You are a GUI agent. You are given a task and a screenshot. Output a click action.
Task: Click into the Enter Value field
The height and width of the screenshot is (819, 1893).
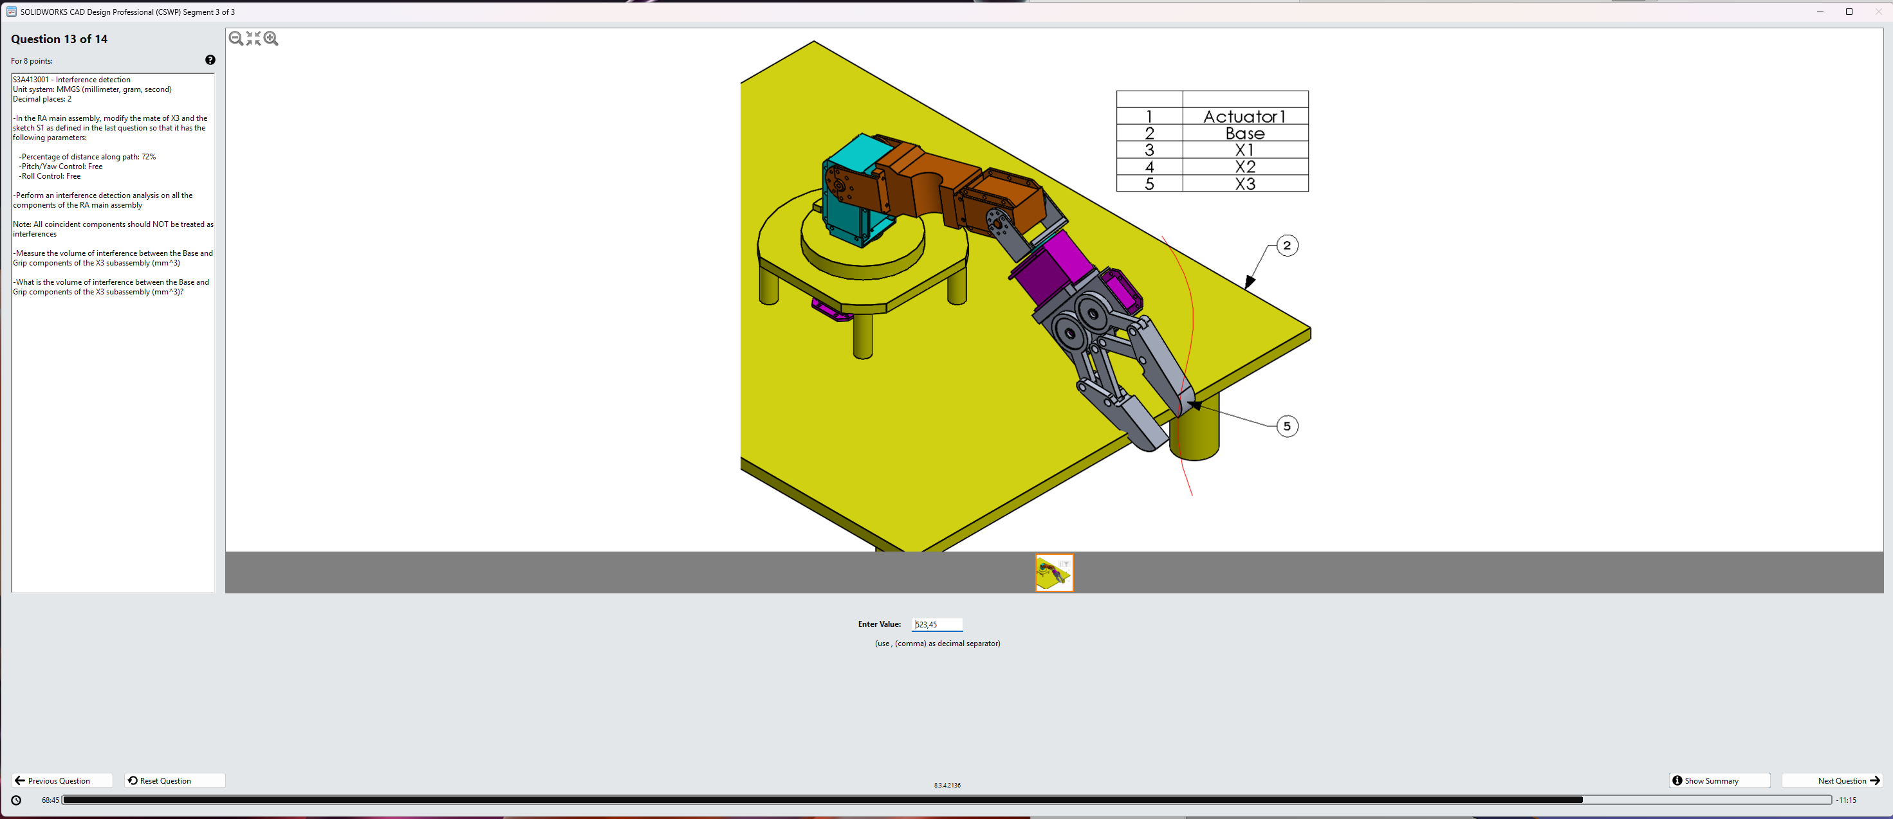(x=937, y=624)
